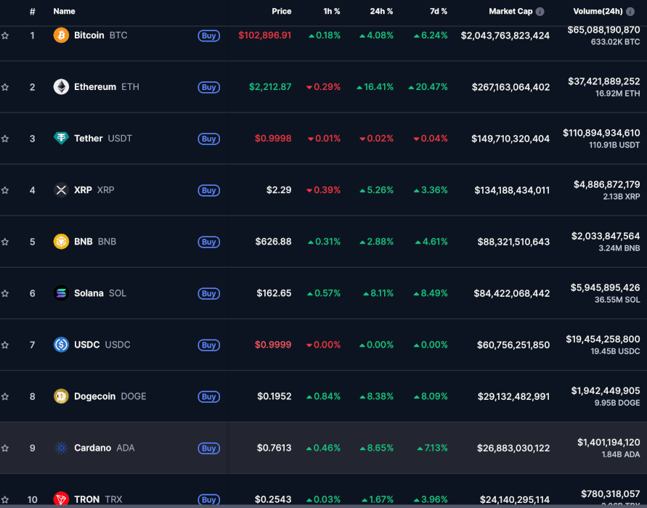Click the Solana coin logo
Viewport: 647px width, 508px height.
pos(61,293)
